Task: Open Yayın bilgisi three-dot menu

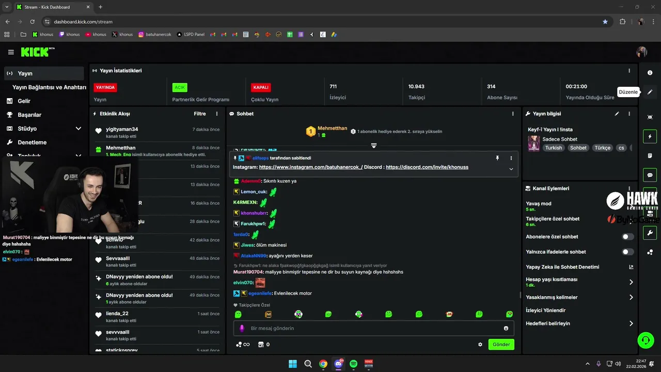Action: (629, 114)
